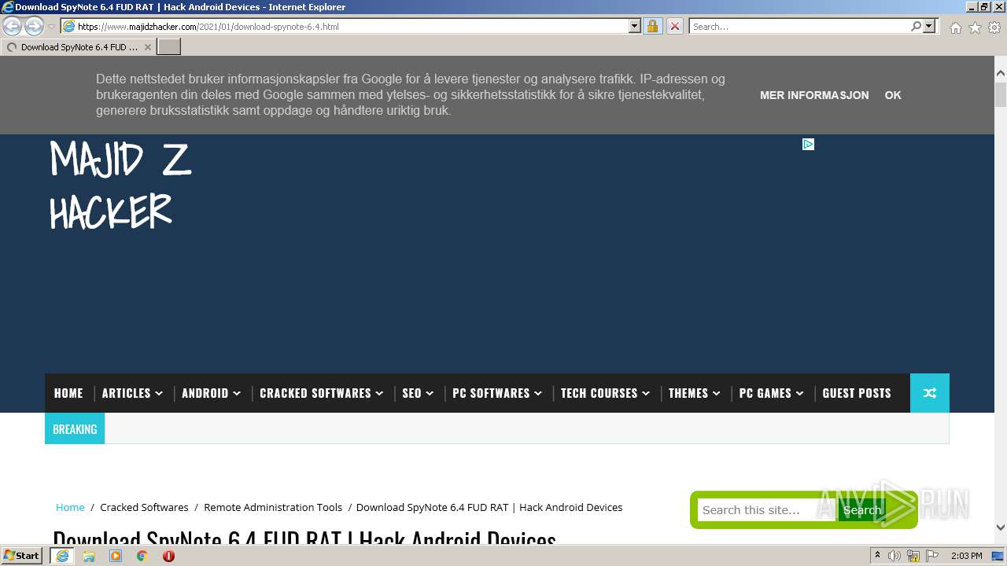This screenshot has height=566, width=1007.
Task: Expand the PC GAMES dropdown
Action: point(772,393)
